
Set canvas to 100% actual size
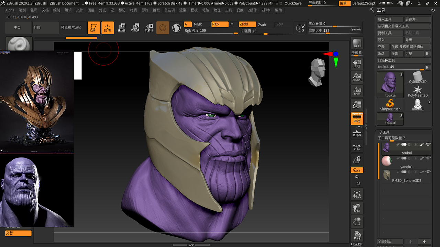[357, 91]
